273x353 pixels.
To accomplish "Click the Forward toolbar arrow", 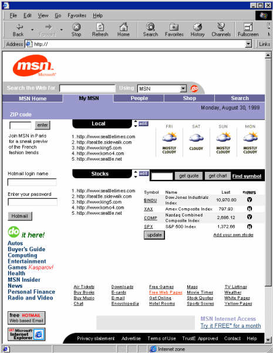I will [48, 27].
